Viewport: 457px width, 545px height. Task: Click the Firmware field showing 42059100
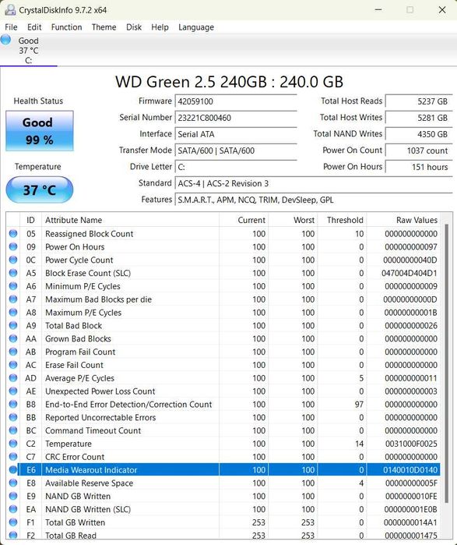[236, 101]
